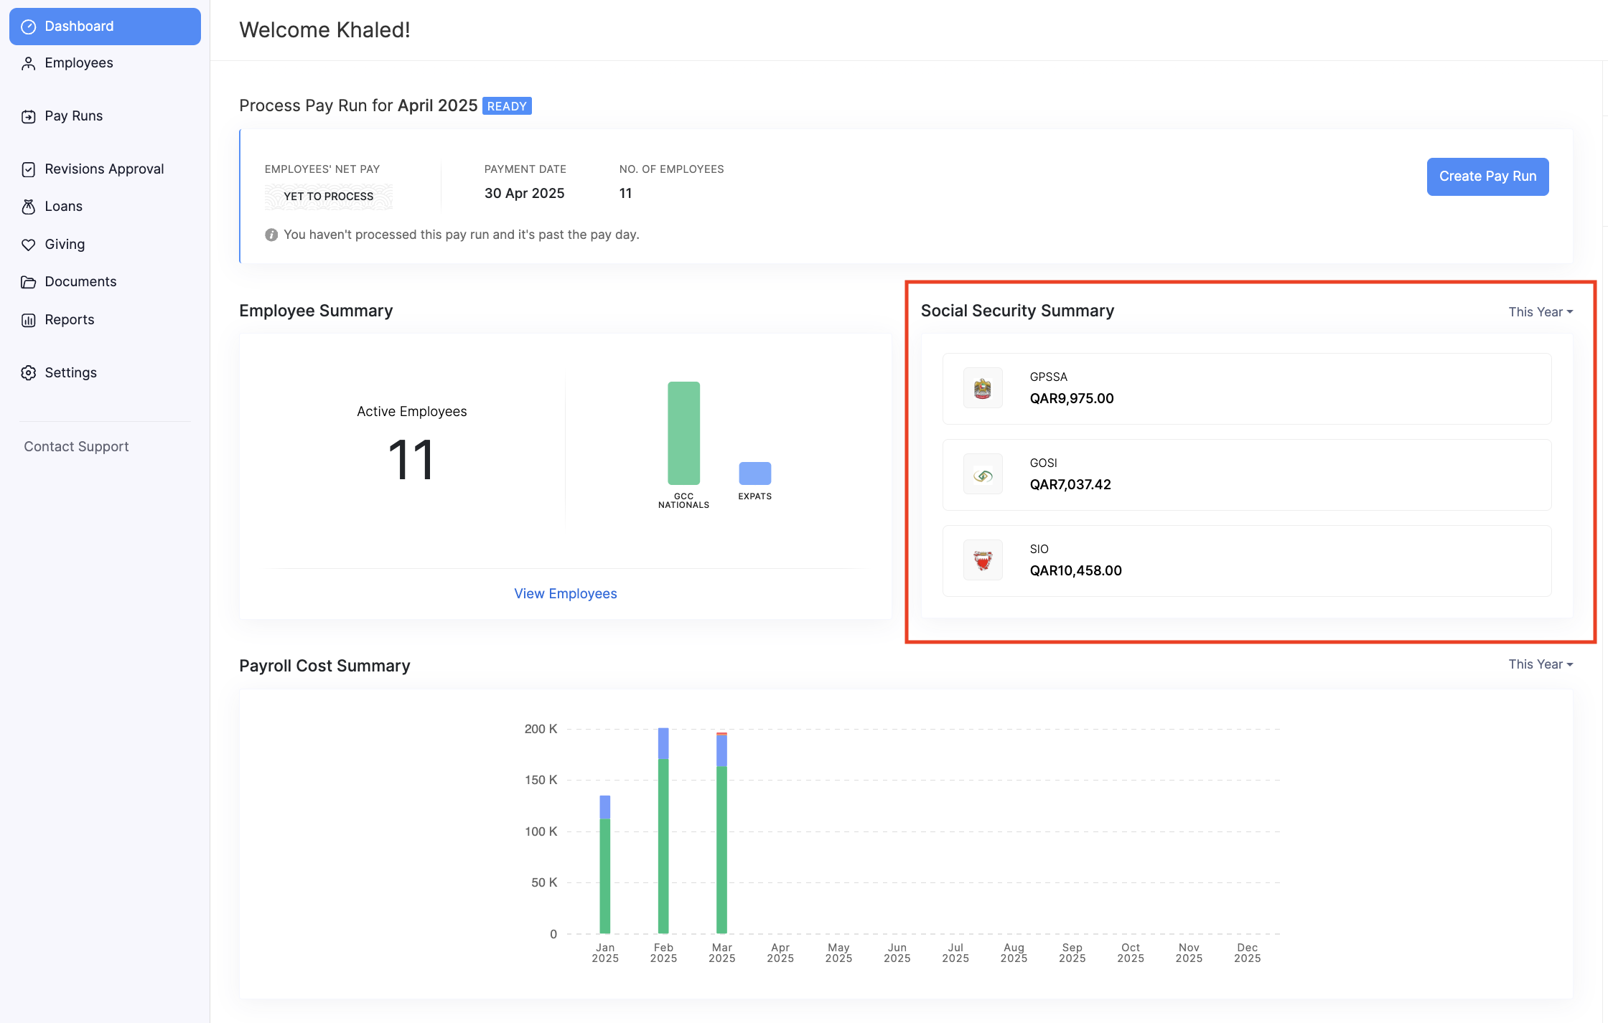This screenshot has width=1608, height=1023.
Task: Click the GPSSA emblem icon
Action: coord(983,388)
